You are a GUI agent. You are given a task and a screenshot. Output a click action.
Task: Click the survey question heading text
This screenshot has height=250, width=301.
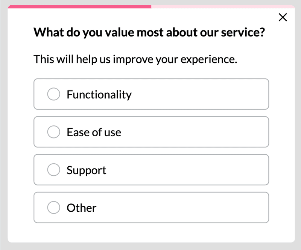click(150, 32)
